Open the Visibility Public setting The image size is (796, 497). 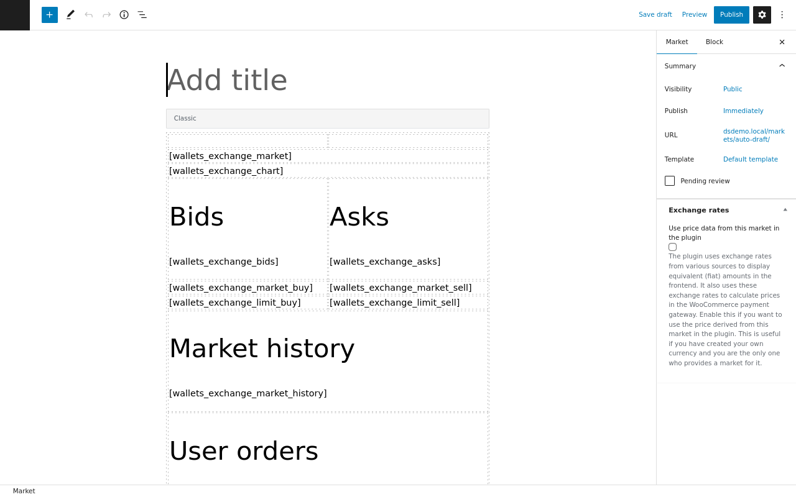(733, 89)
